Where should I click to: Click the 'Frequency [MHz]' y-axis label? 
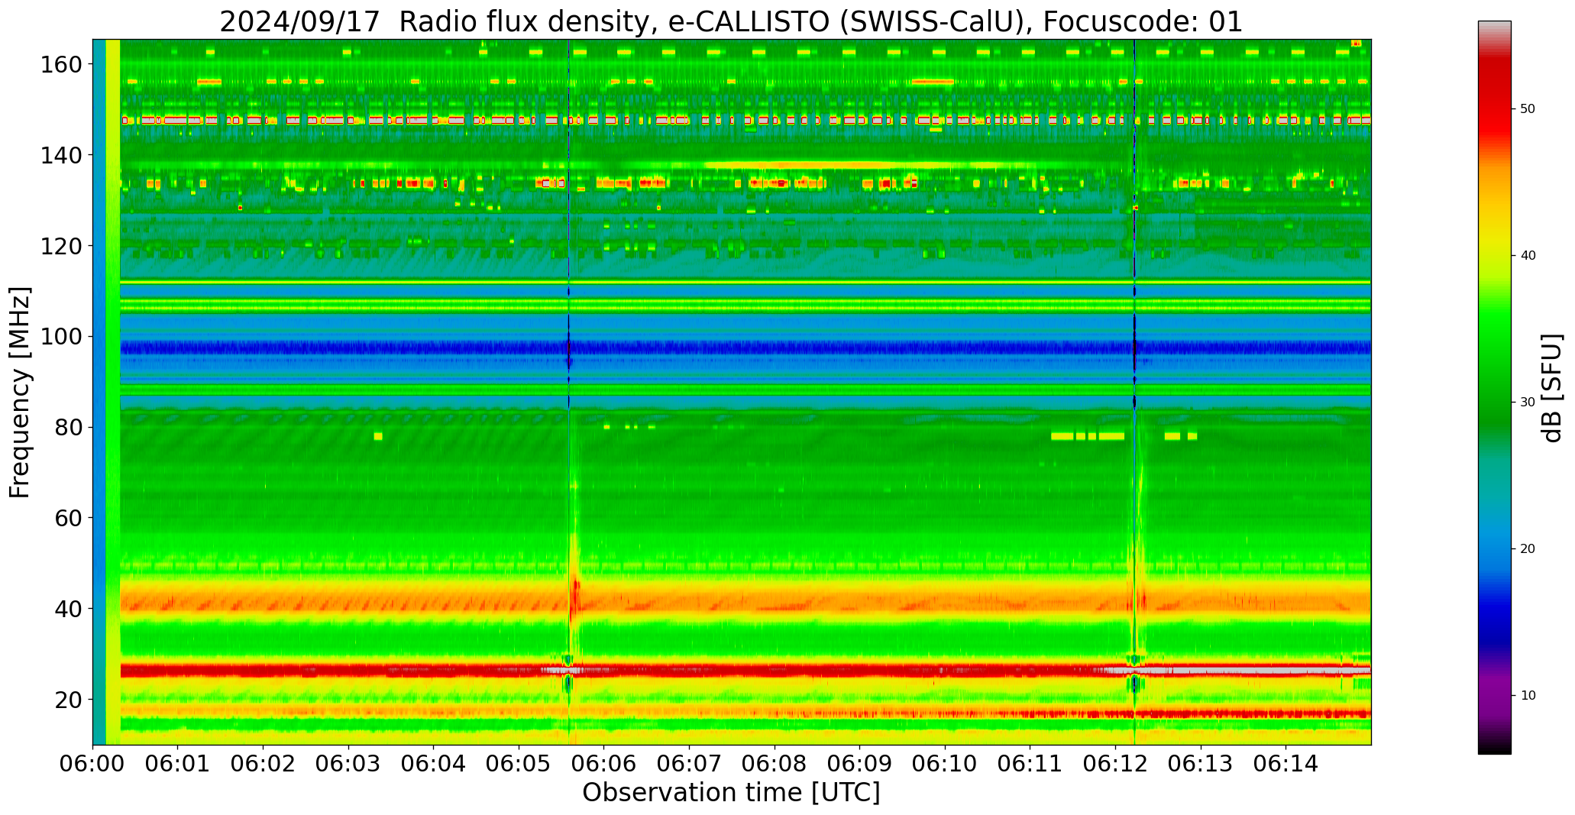point(20,393)
